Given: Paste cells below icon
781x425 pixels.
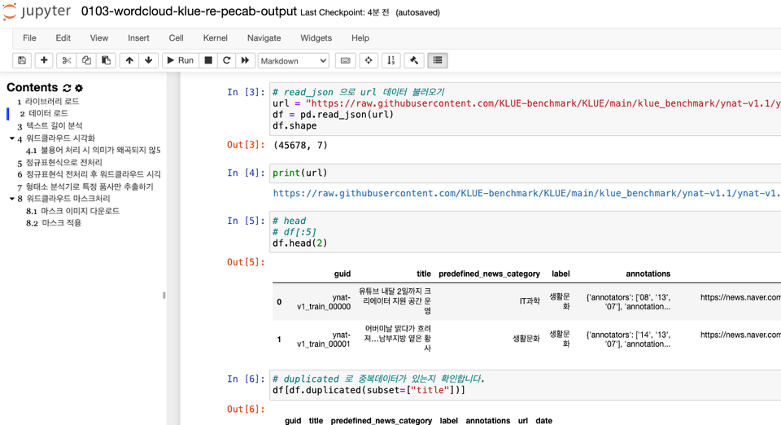Looking at the screenshot, I should [106, 60].
